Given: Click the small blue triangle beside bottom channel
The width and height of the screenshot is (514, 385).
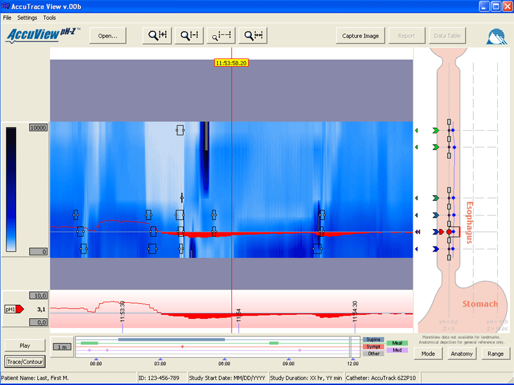Looking at the screenshot, I should (x=416, y=249).
